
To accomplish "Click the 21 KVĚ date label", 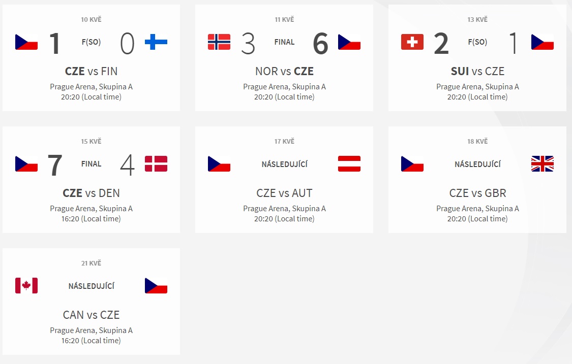I will tap(91, 263).
